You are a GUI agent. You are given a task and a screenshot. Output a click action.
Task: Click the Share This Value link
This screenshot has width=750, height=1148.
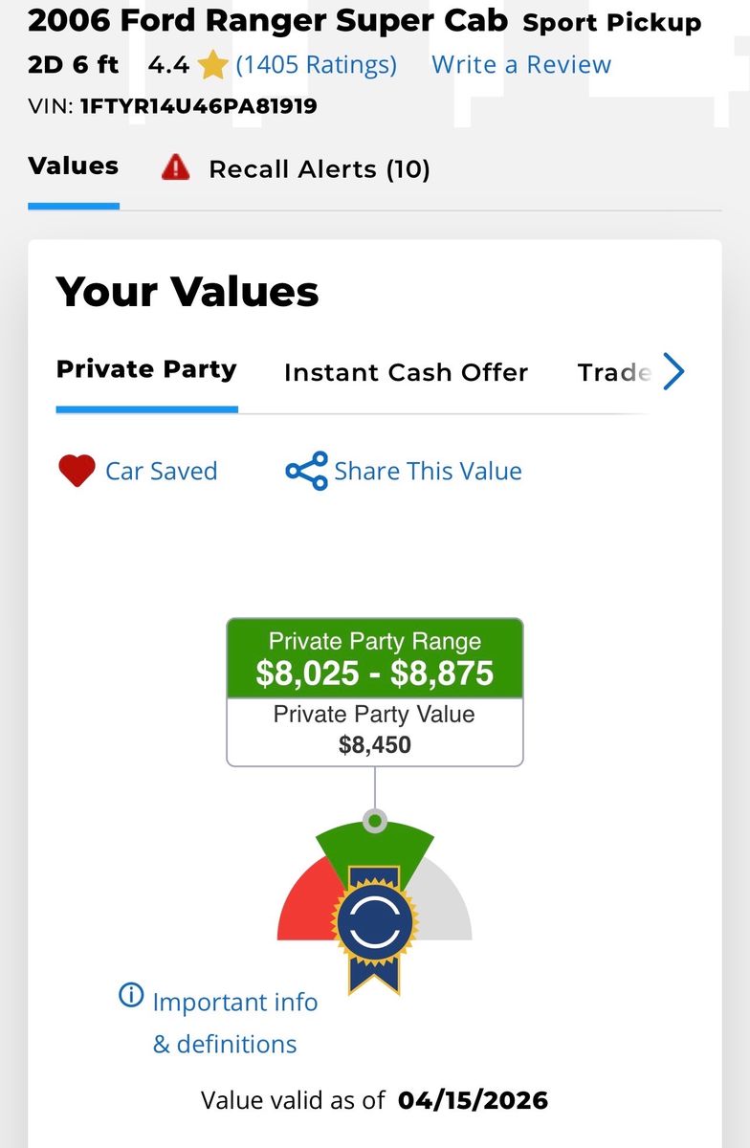pyautogui.click(x=428, y=471)
